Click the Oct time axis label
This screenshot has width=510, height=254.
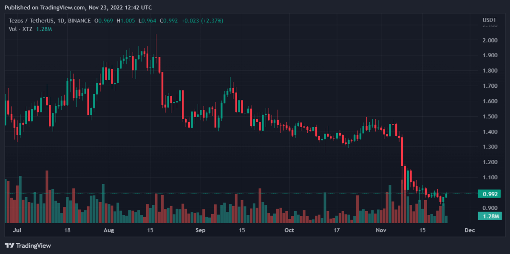point(289,230)
